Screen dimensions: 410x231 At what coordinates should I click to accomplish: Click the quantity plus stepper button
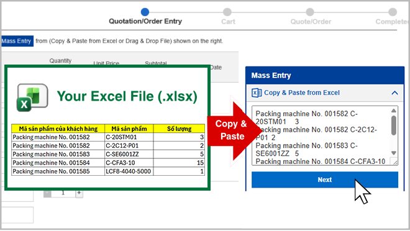(x=79, y=193)
